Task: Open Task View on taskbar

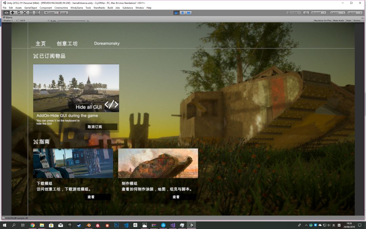Action: click(x=23, y=225)
